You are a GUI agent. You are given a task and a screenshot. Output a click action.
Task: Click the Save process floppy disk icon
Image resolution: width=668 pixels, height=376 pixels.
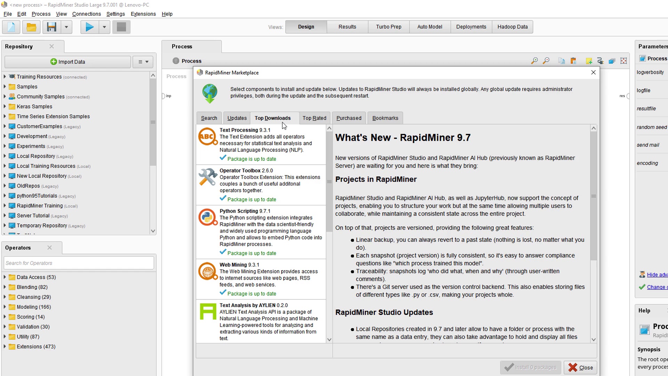pyautogui.click(x=52, y=27)
